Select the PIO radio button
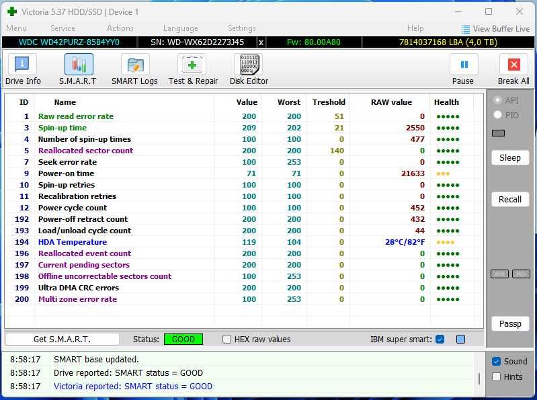The image size is (537, 400). point(497,115)
